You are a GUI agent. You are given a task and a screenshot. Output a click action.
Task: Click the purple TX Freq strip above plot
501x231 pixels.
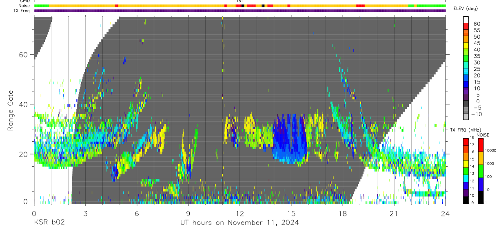click(240, 11)
